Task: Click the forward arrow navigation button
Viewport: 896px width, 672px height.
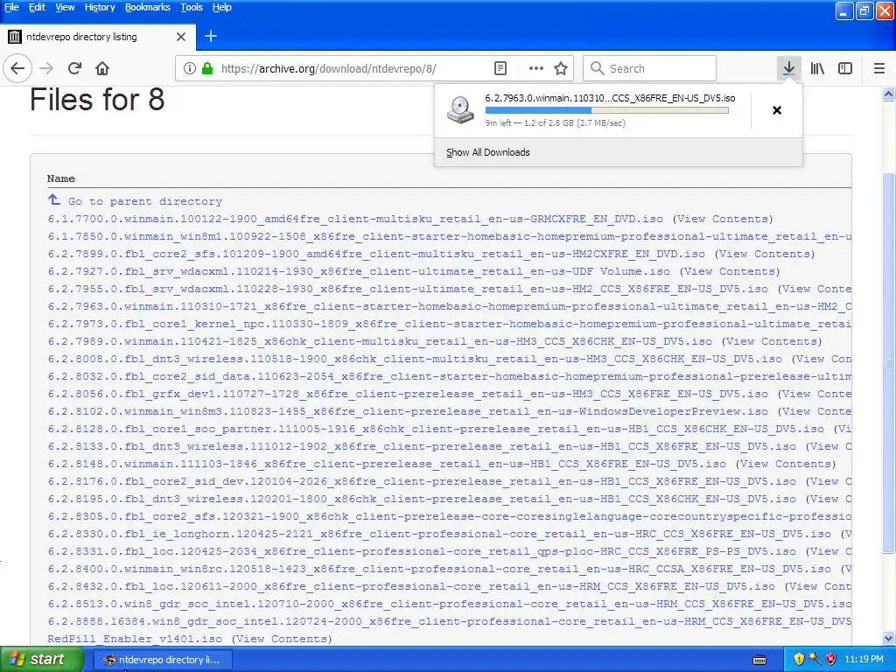Action: coord(46,68)
